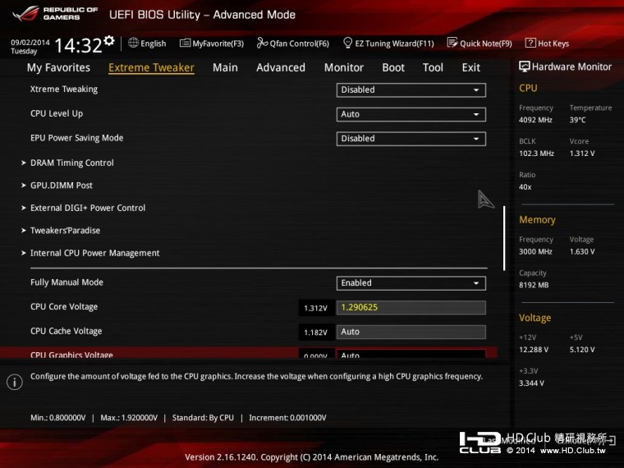
Task: Click the Min.: 0.800000V hint text
Action: (58, 418)
